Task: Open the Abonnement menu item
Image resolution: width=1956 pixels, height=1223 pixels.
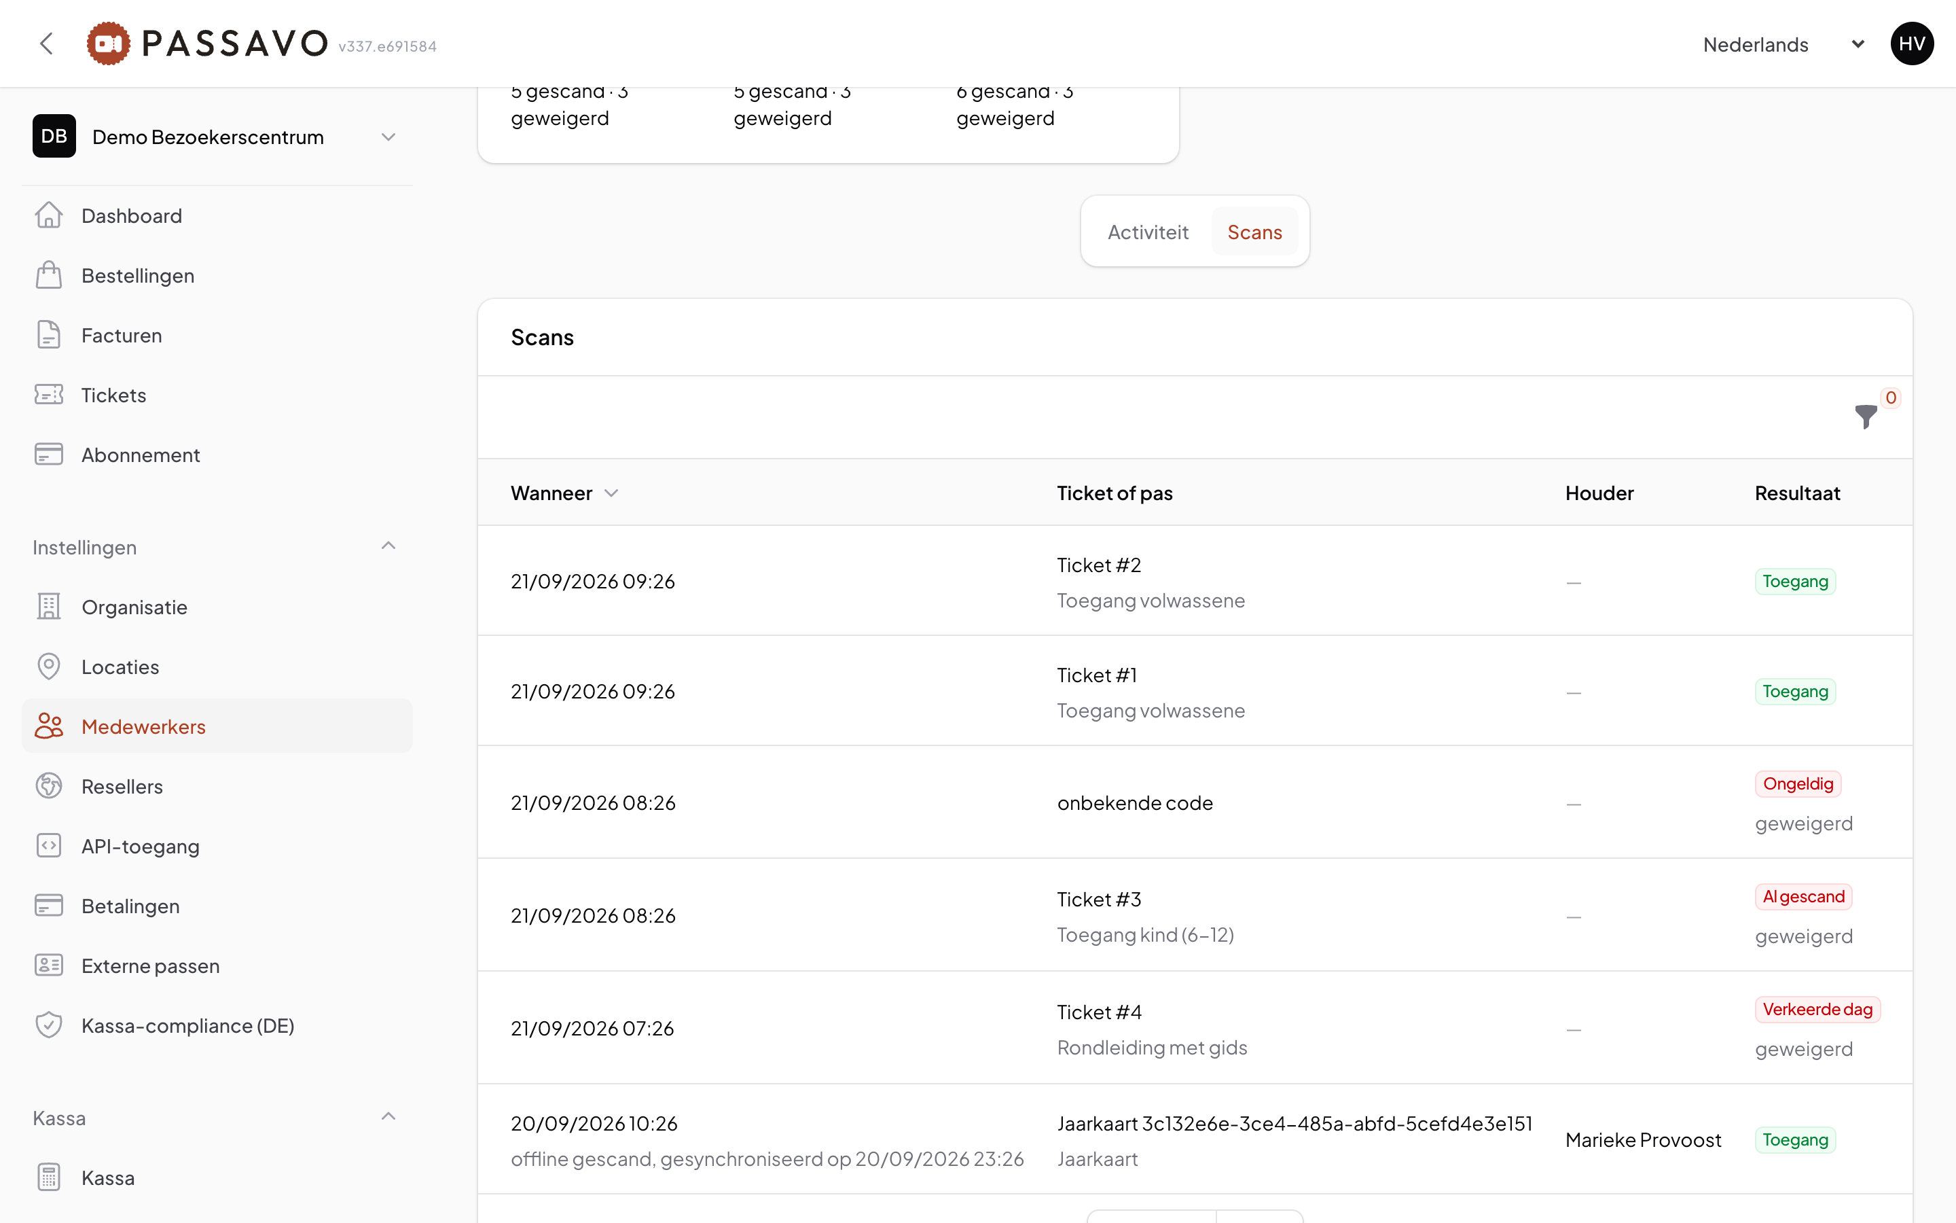Action: 217,455
